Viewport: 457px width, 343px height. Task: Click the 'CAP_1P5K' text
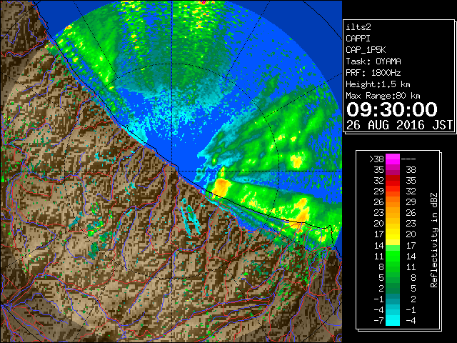pyautogui.click(x=366, y=50)
